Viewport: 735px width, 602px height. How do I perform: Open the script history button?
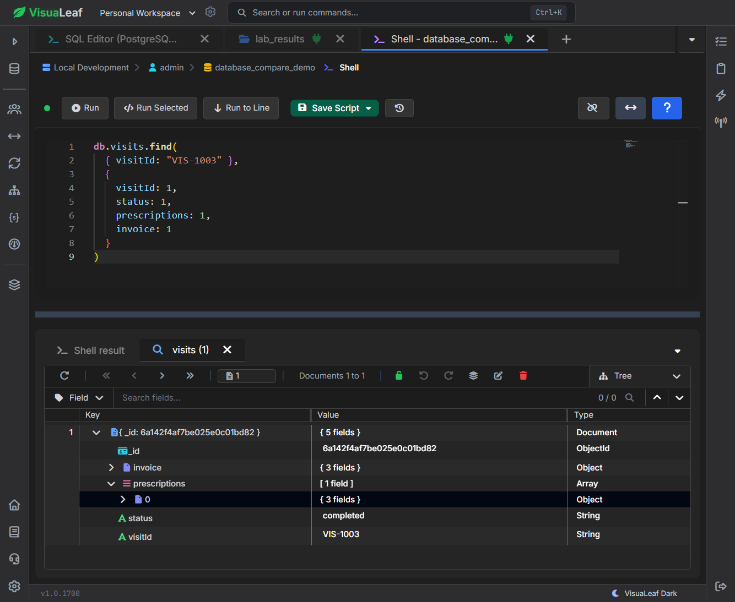tap(399, 108)
